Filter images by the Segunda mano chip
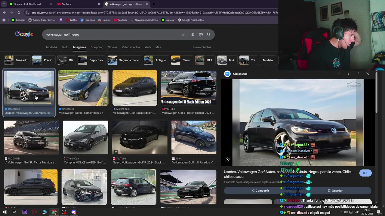 [124, 60]
